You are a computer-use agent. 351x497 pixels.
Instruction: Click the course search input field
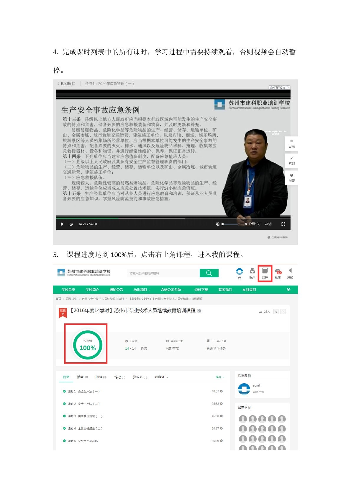(163, 273)
